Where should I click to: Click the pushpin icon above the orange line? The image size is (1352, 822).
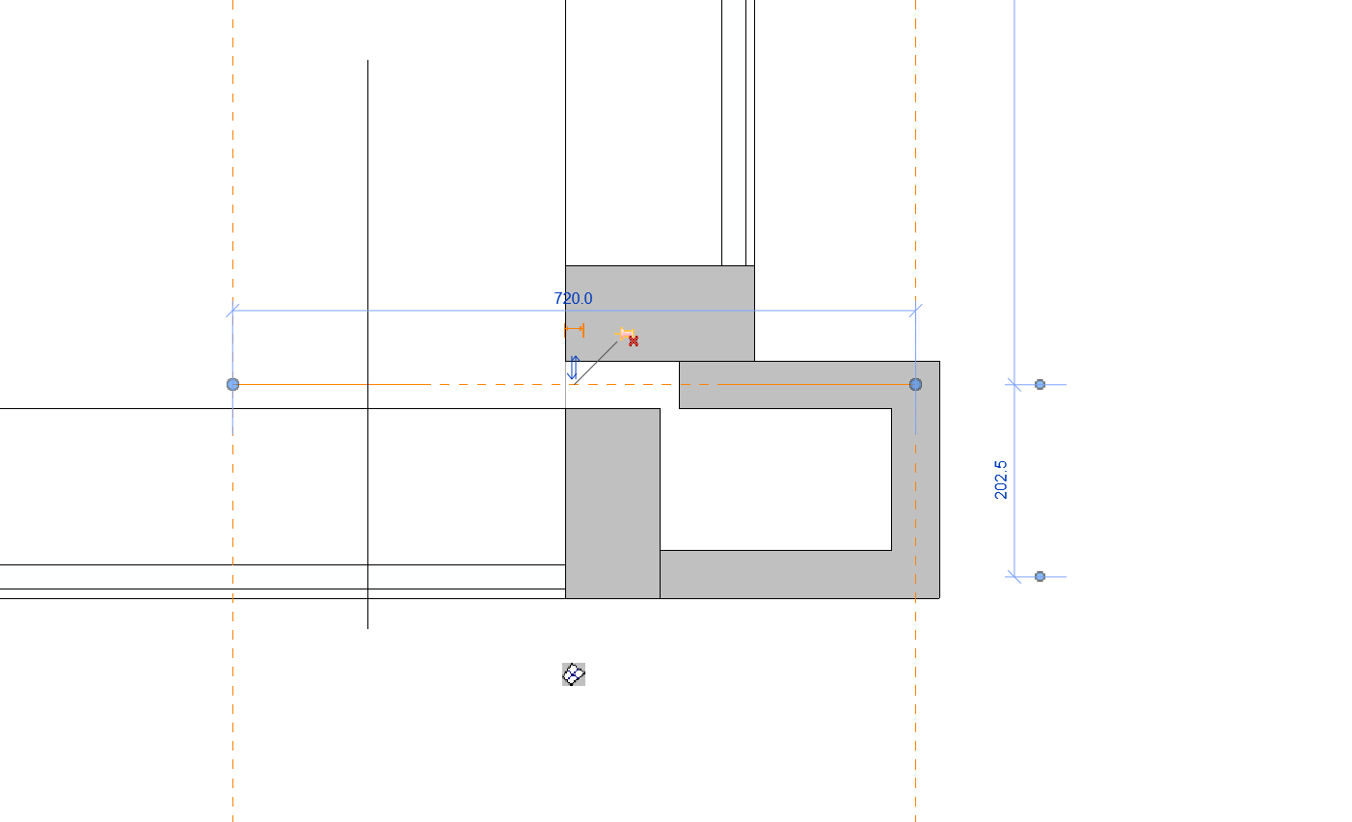point(623,333)
